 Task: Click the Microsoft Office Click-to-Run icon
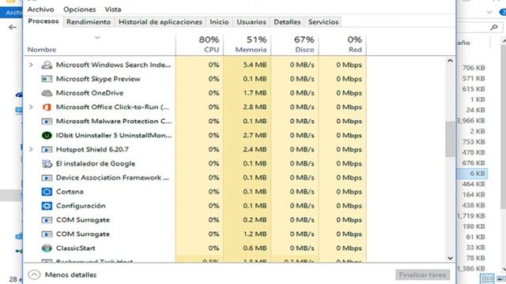click(47, 107)
